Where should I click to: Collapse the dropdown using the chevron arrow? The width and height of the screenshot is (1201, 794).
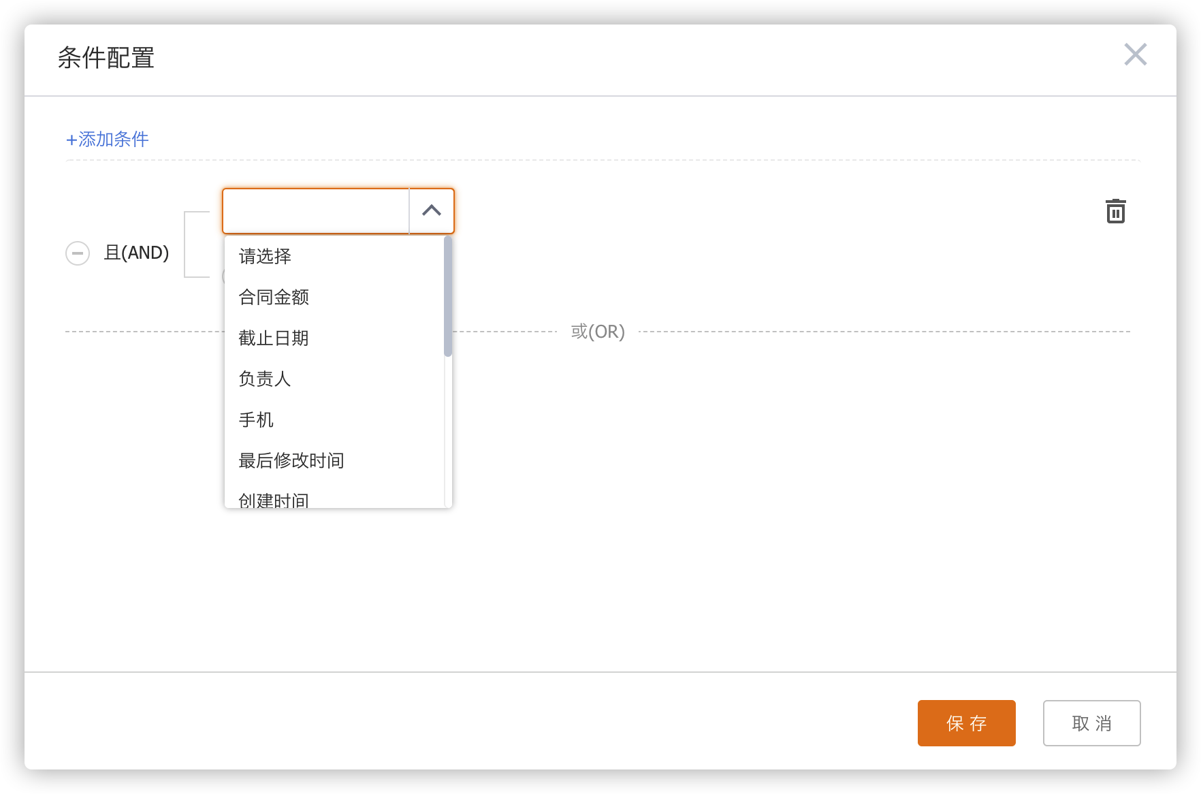[432, 211]
